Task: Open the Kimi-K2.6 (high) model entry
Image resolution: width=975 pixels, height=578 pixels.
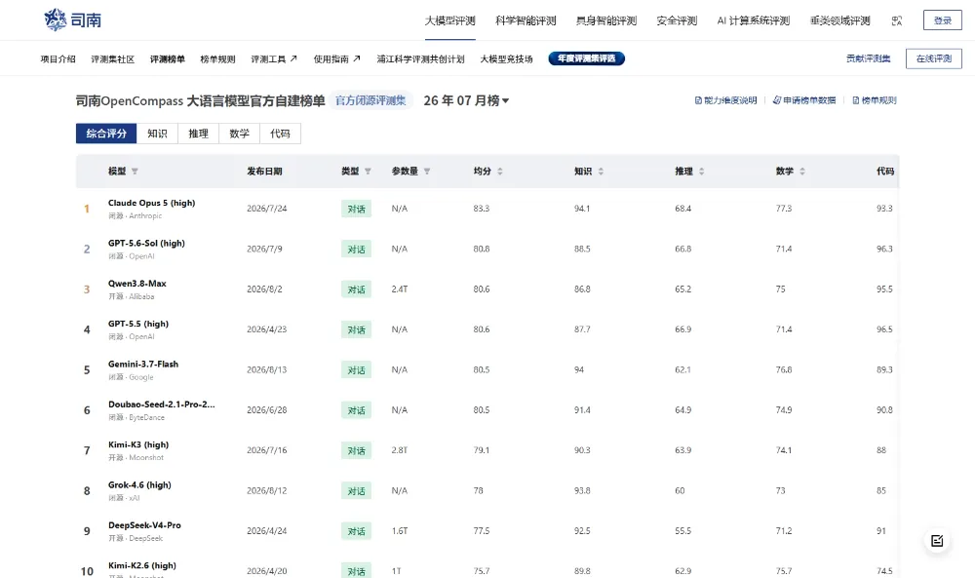Action: 142,565
